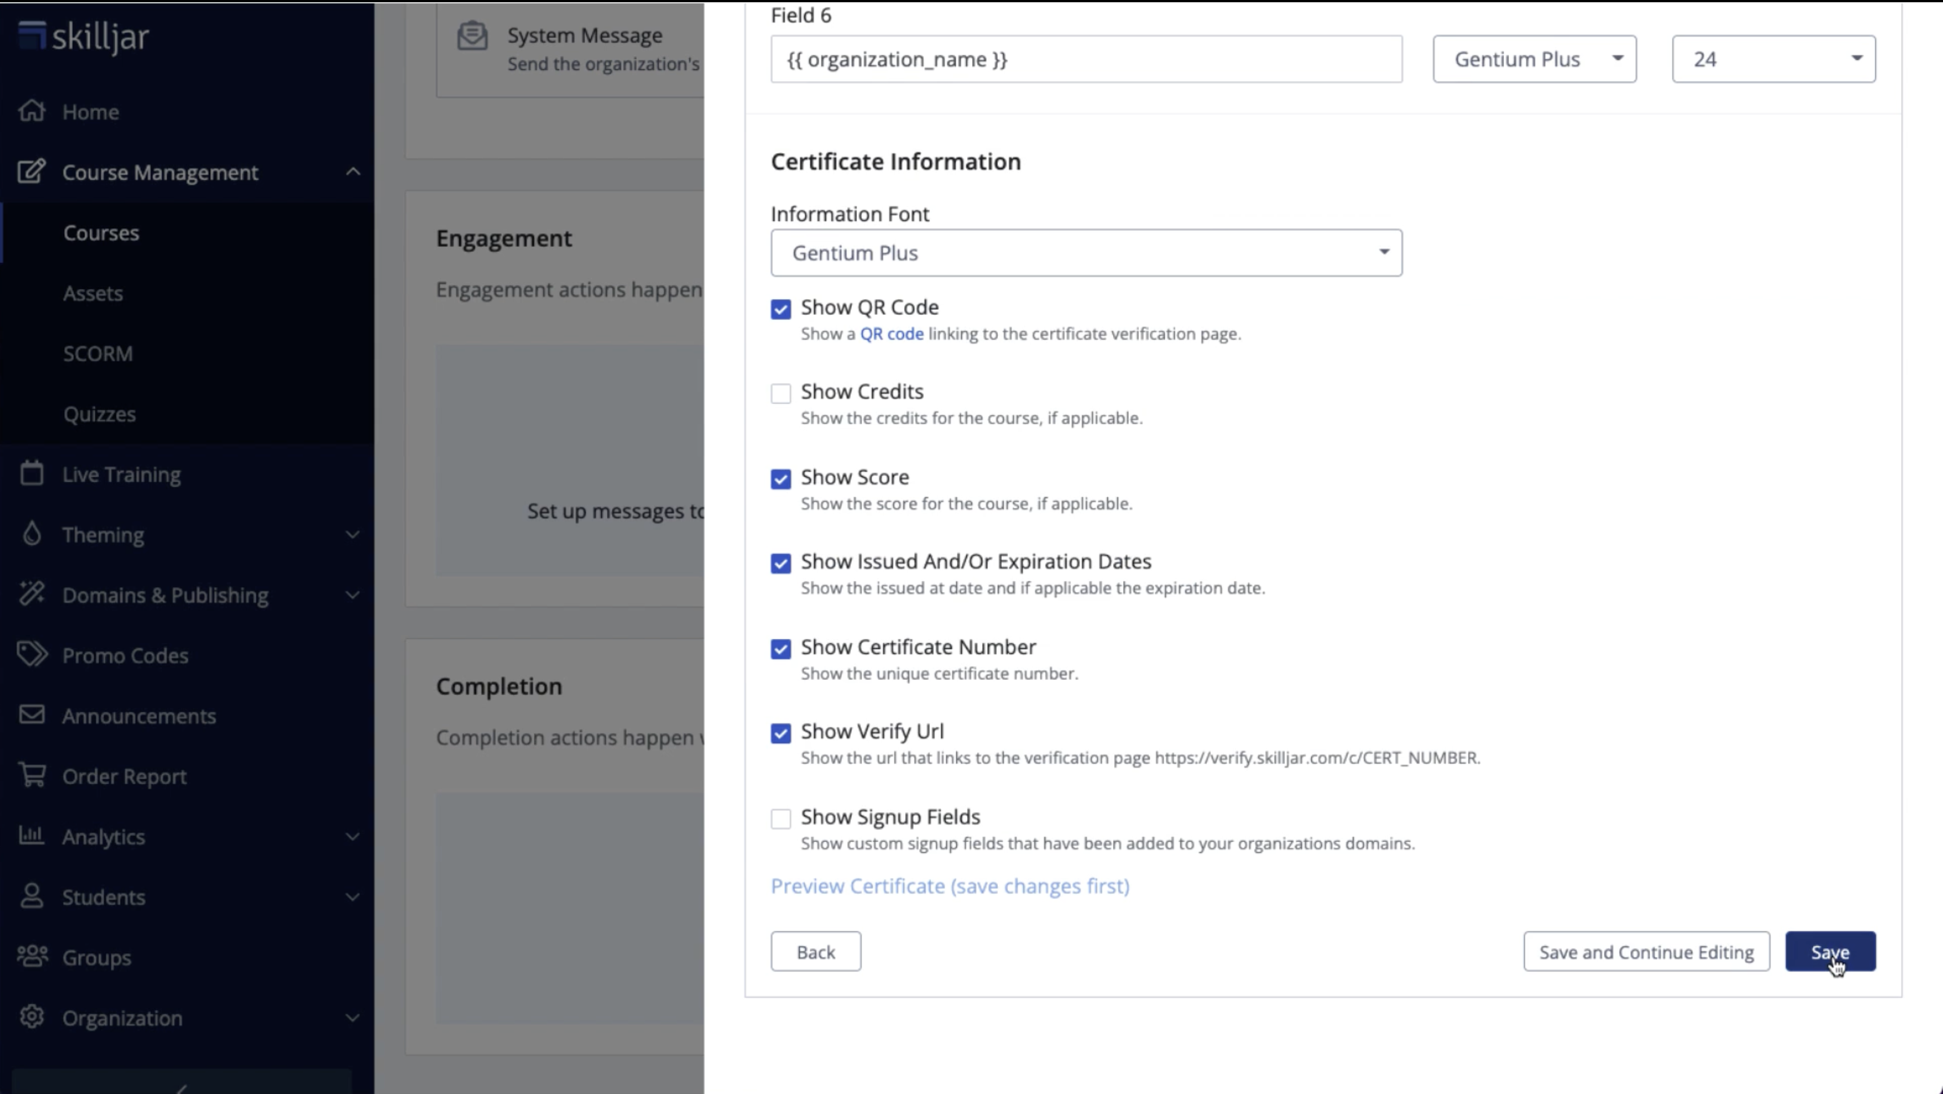1943x1094 pixels.
Task: Uncheck the Show QR Code checkbox
Action: click(x=780, y=309)
